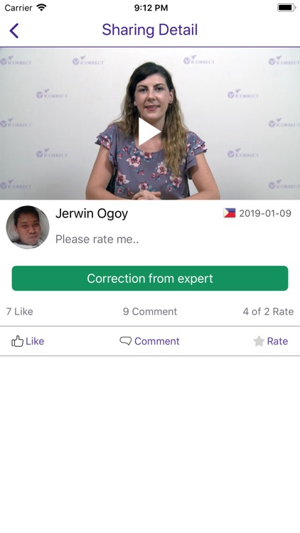Viewport: 300px width, 533px height.
Task: Tap the Rate text label
Action: tap(277, 341)
